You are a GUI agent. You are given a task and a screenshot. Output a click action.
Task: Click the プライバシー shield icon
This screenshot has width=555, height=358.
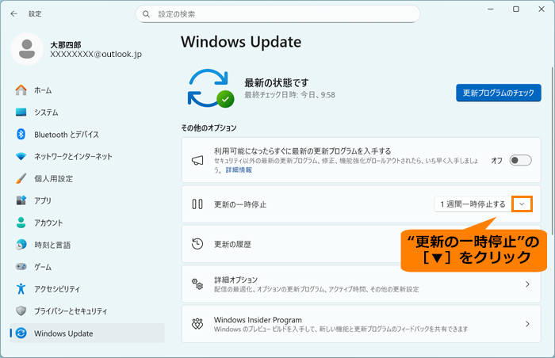click(21, 311)
